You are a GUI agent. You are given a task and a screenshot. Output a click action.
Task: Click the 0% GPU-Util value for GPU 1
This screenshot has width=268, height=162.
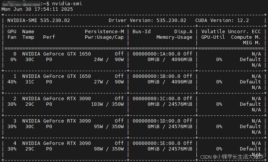click(x=219, y=82)
